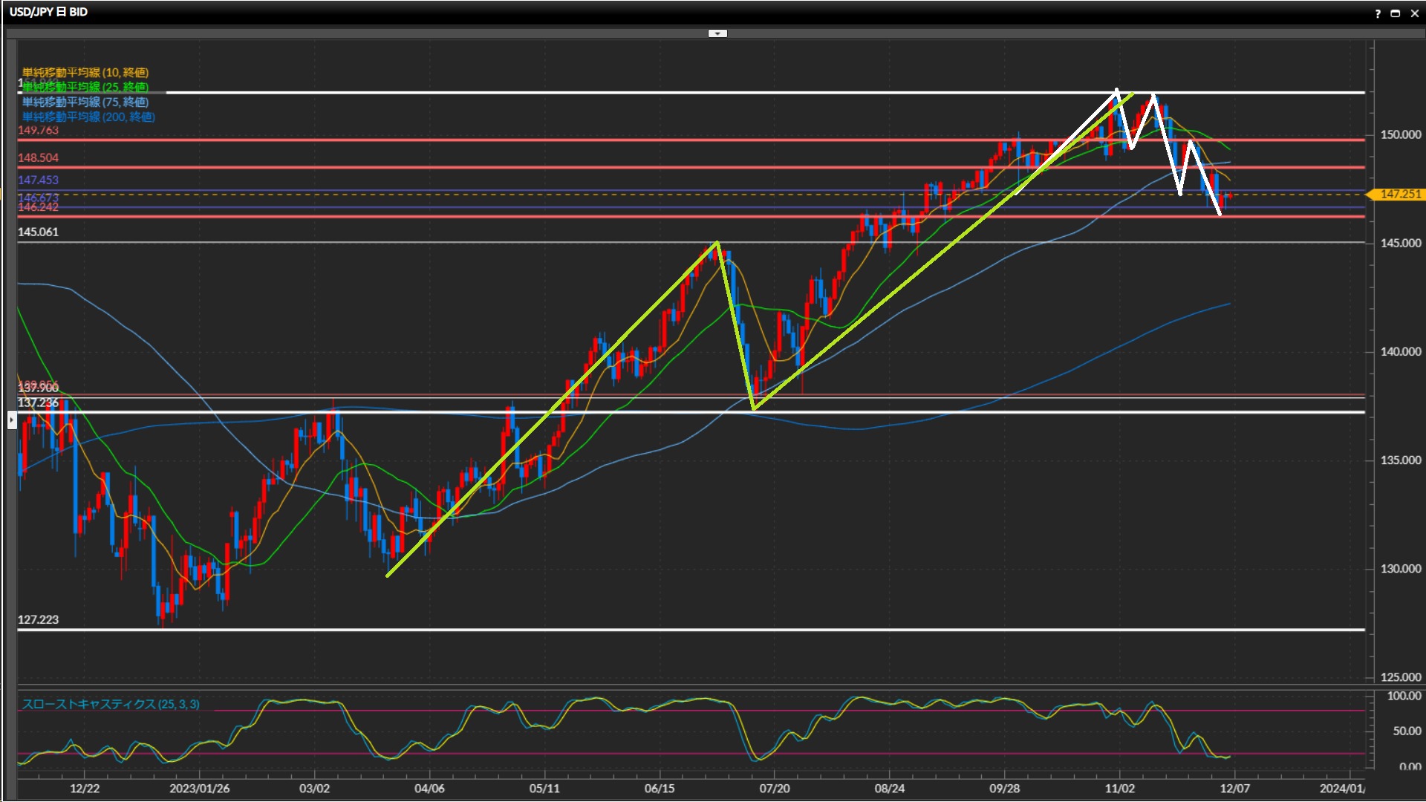
Task: Click the orange 147.251 current price tag
Action: click(x=1399, y=194)
